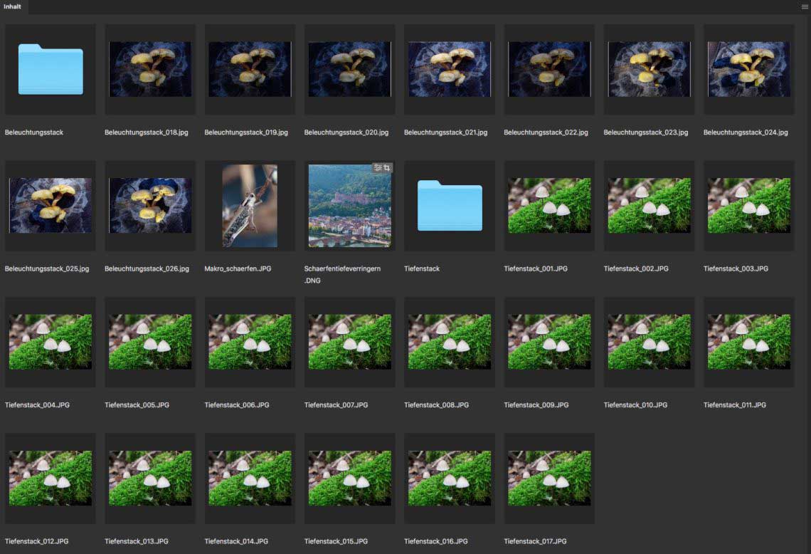Select thumbnail Beleuchtungsstack_024.jpg
811x554 pixels.
pyautogui.click(x=748, y=69)
